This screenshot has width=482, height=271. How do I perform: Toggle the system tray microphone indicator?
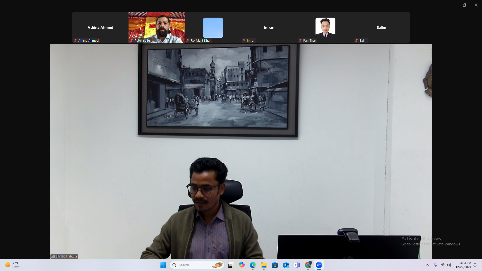point(435,265)
